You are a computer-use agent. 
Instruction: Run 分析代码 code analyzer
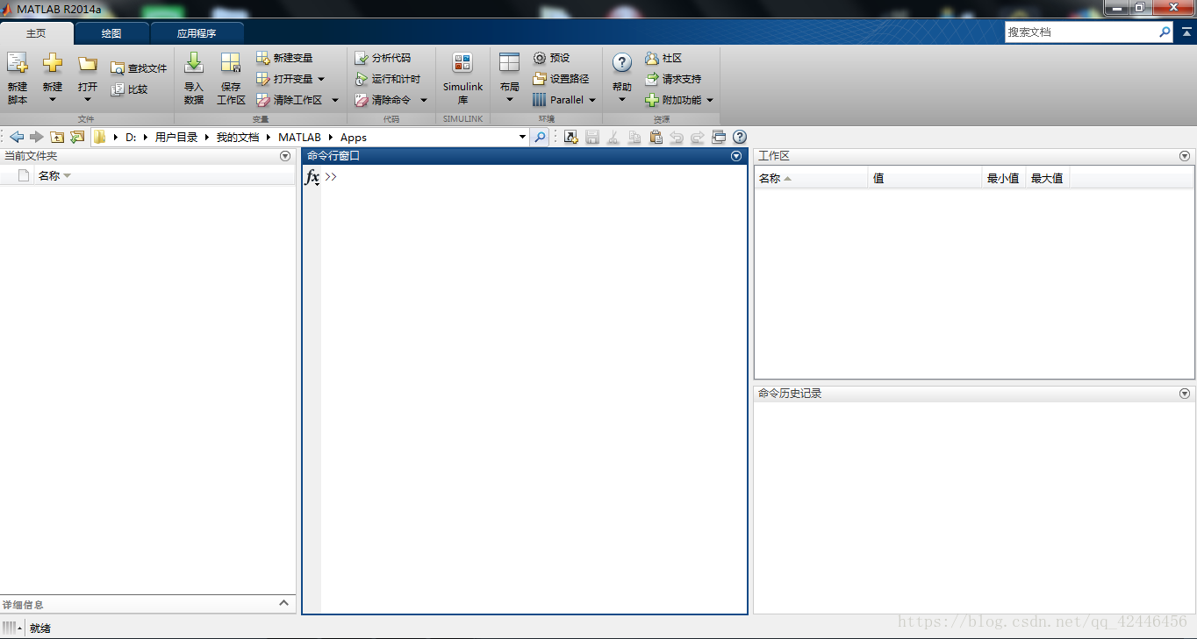[383, 58]
